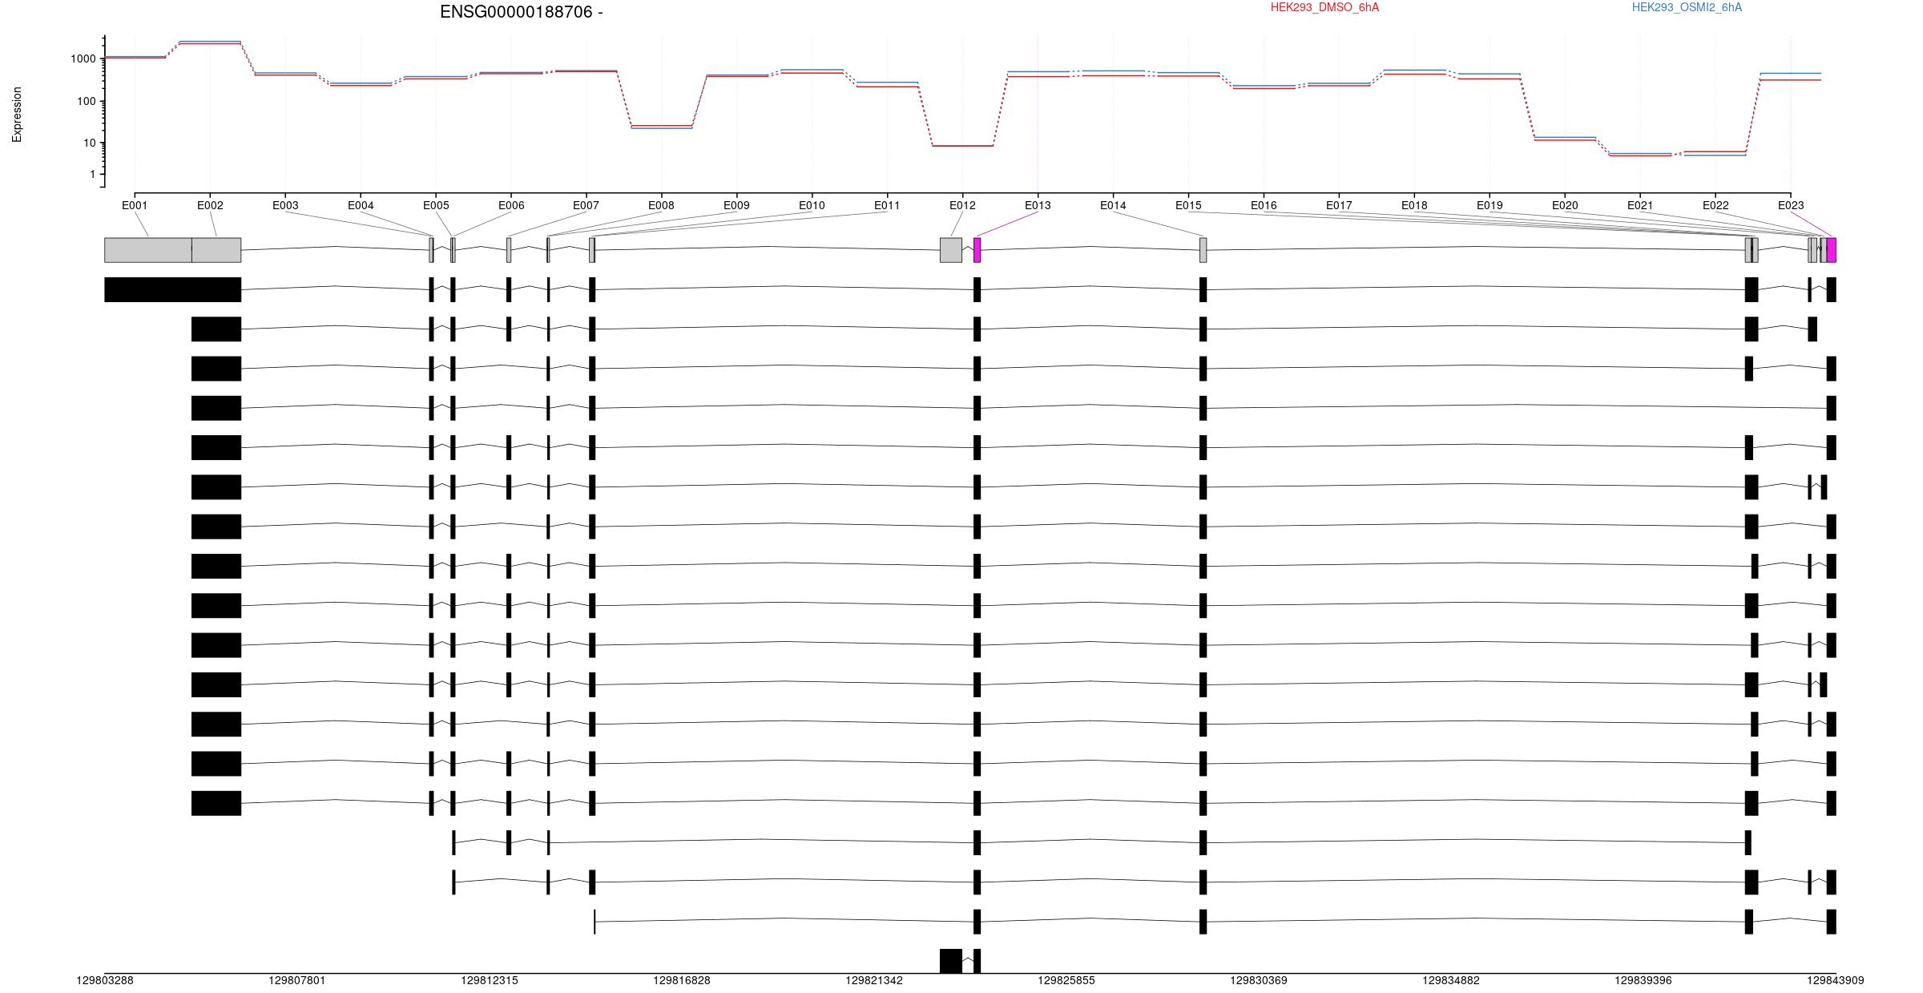The width and height of the screenshot is (1923, 993).
Task: Click exon label E019
Action: pos(1490,205)
